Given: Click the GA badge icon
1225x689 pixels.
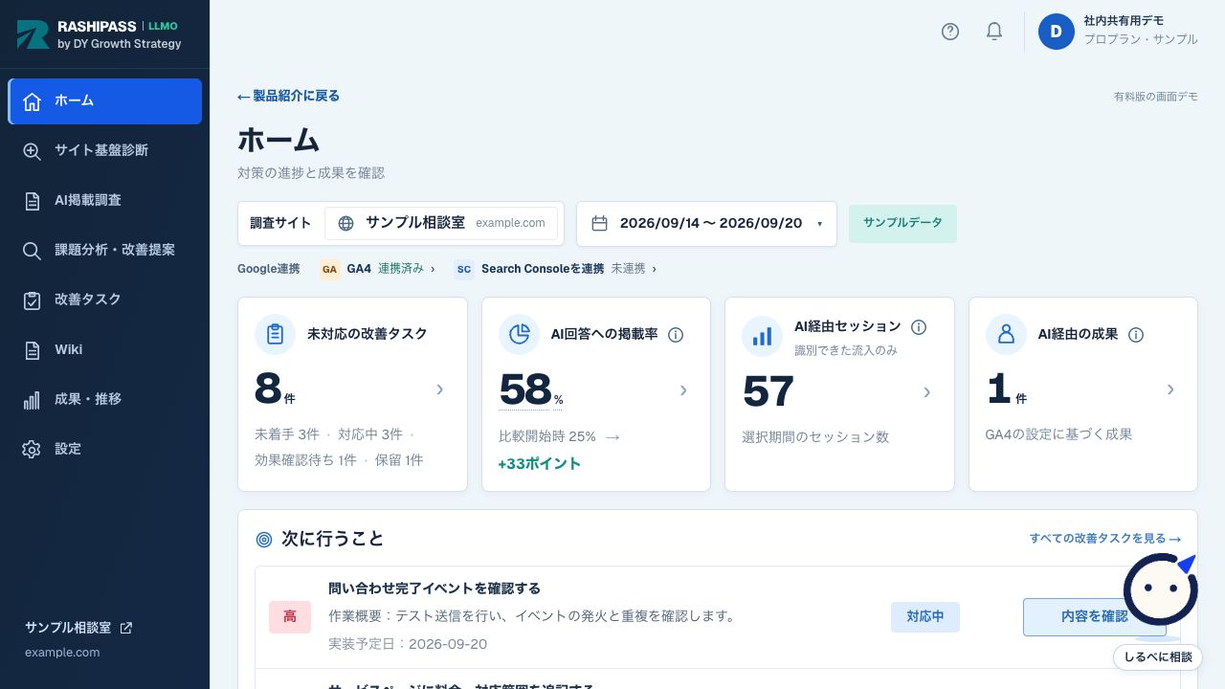Looking at the screenshot, I should 330,269.
